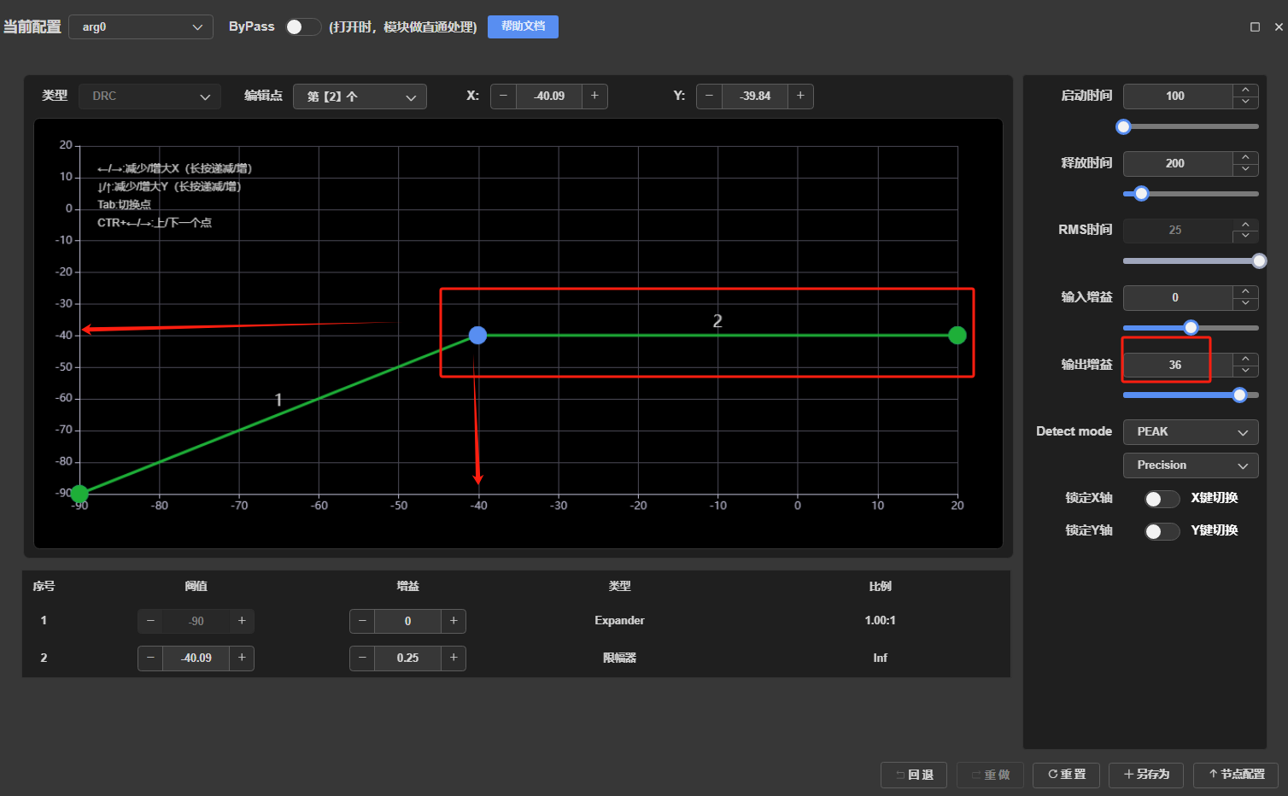Click the 输入增益 slider handle
1288x796 pixels.
click(x=1191, y=328)
